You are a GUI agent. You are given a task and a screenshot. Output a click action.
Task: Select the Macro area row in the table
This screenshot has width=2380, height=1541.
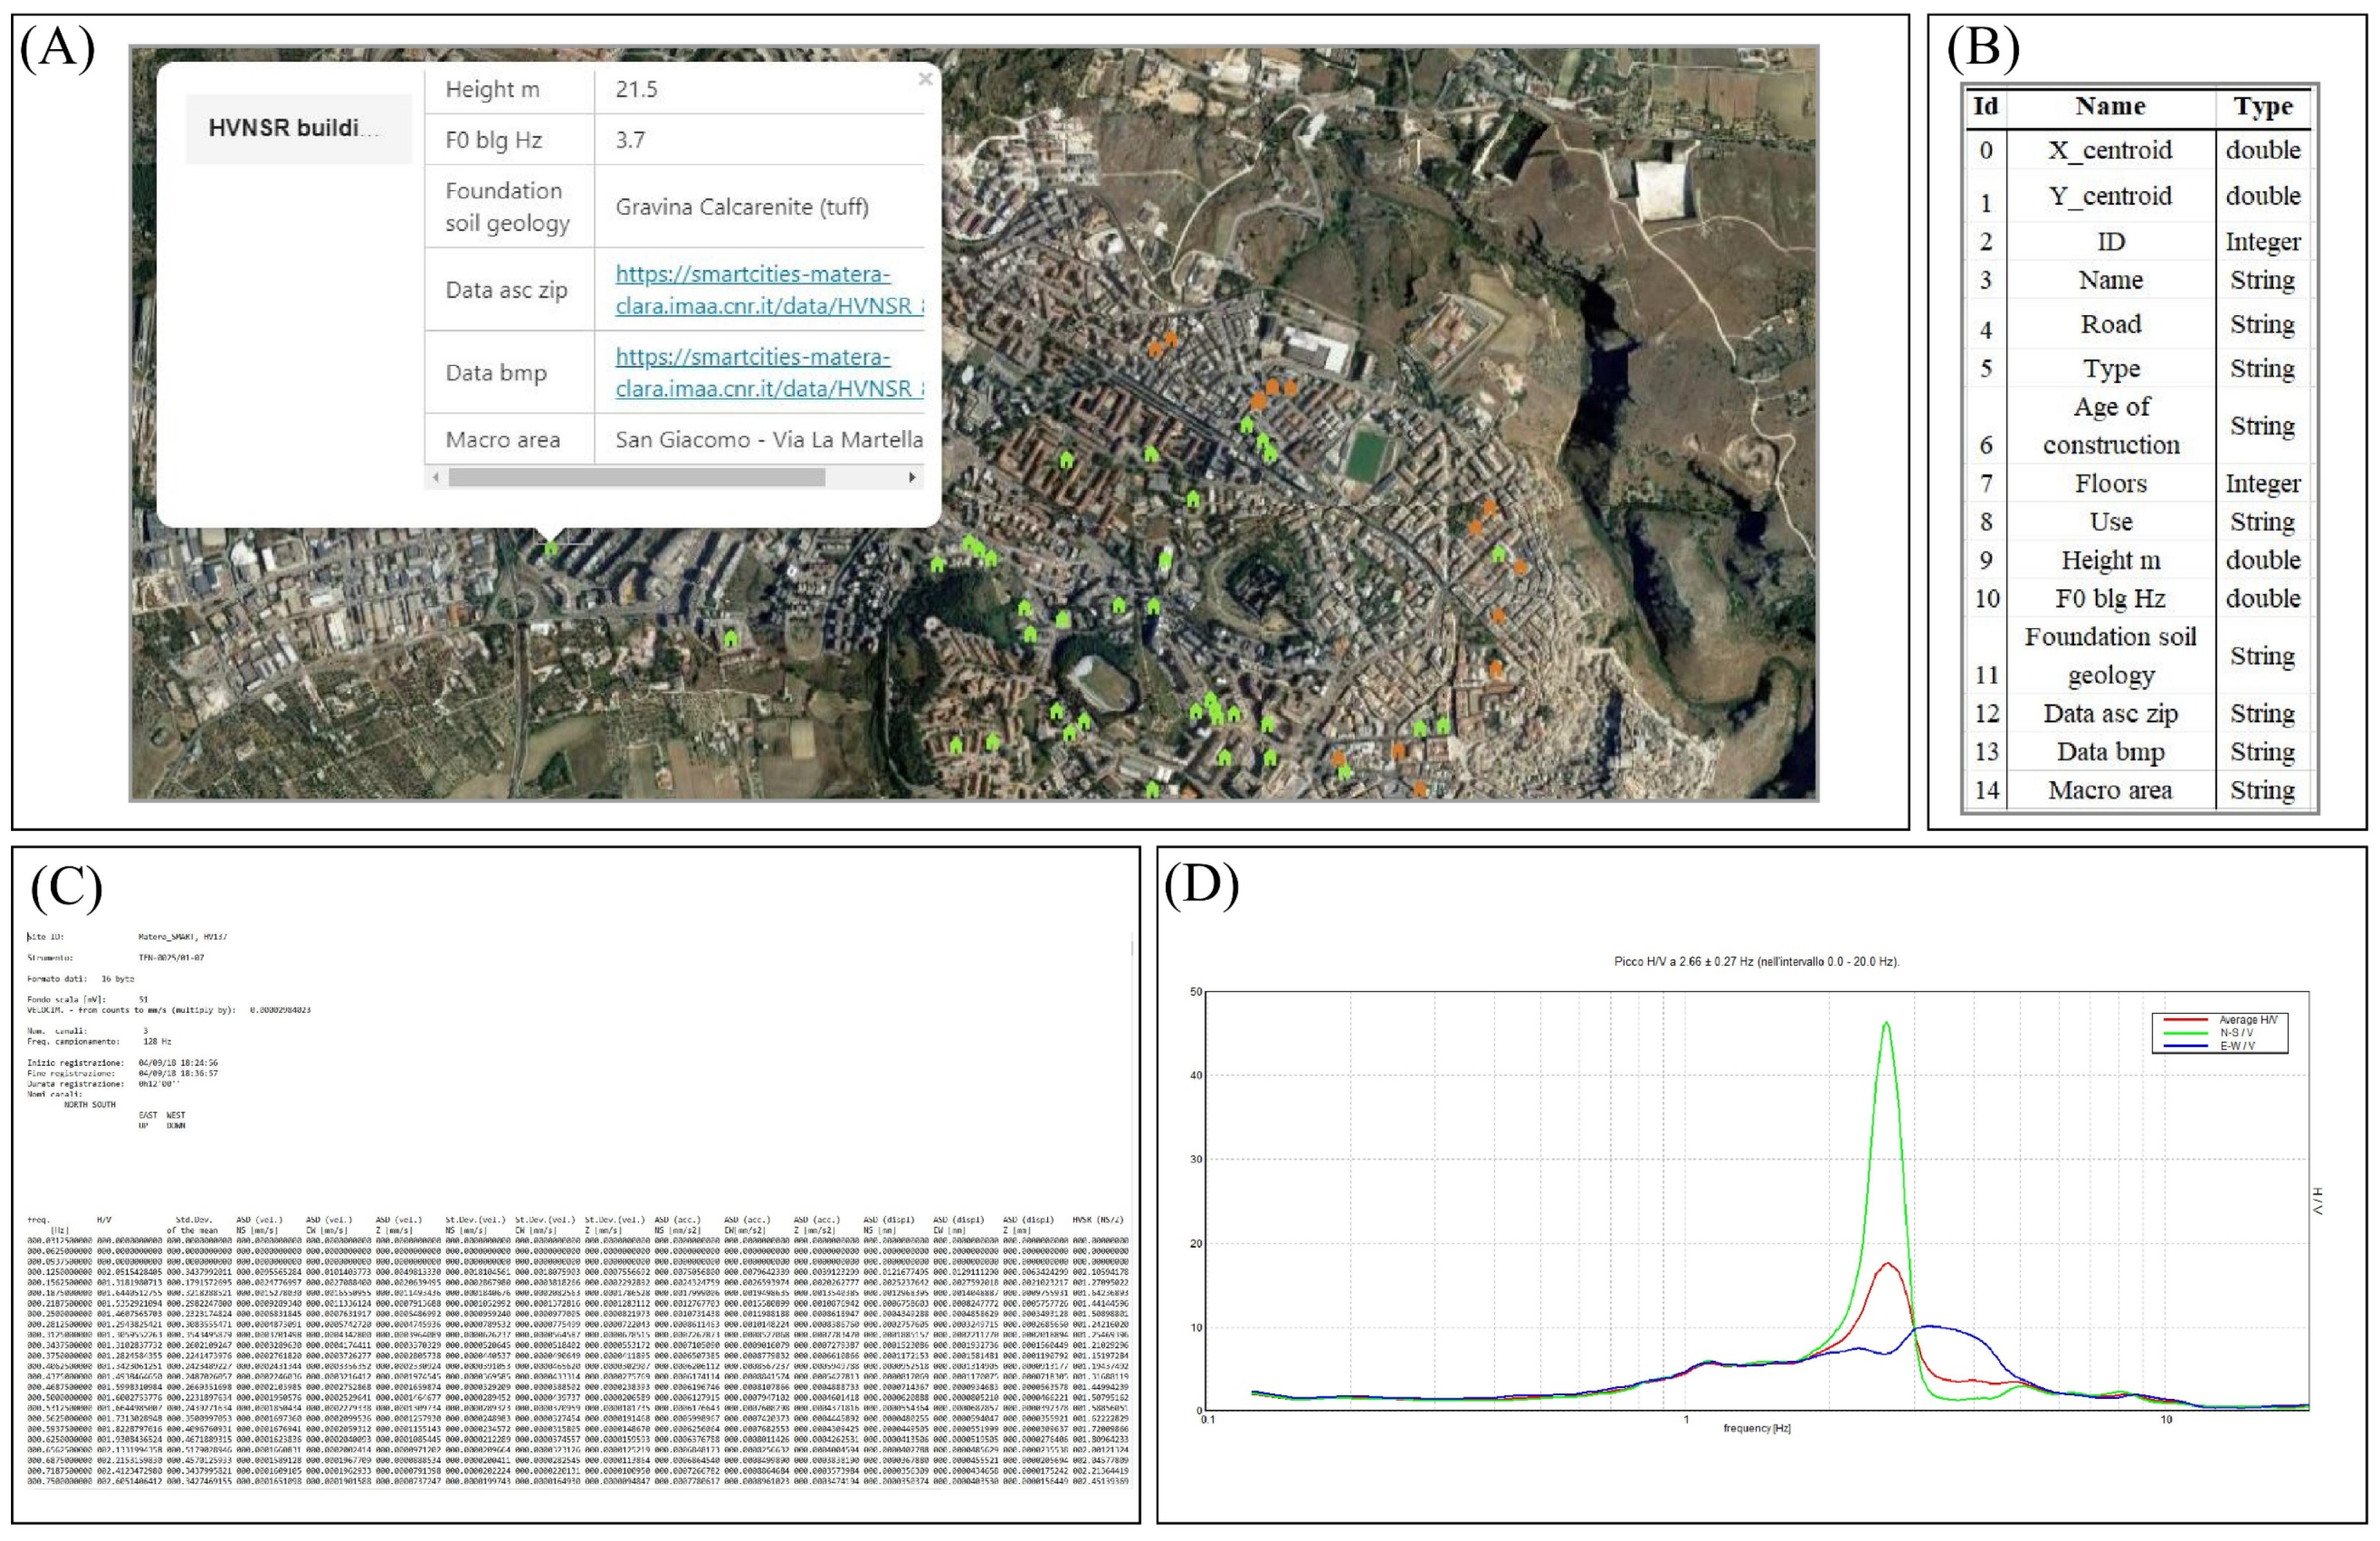(2110, 790)
